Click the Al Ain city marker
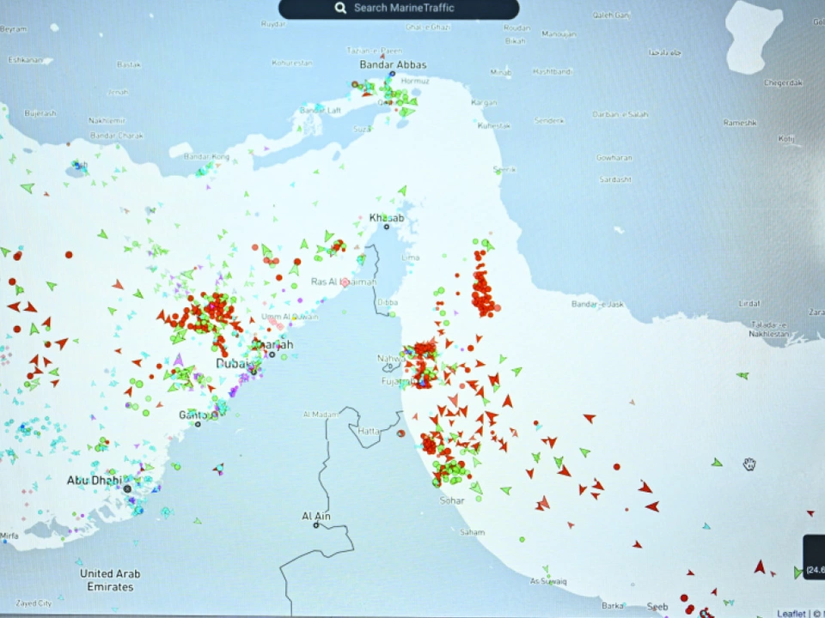Viewport: 825px width, 618px height. (x=315, y=524)
